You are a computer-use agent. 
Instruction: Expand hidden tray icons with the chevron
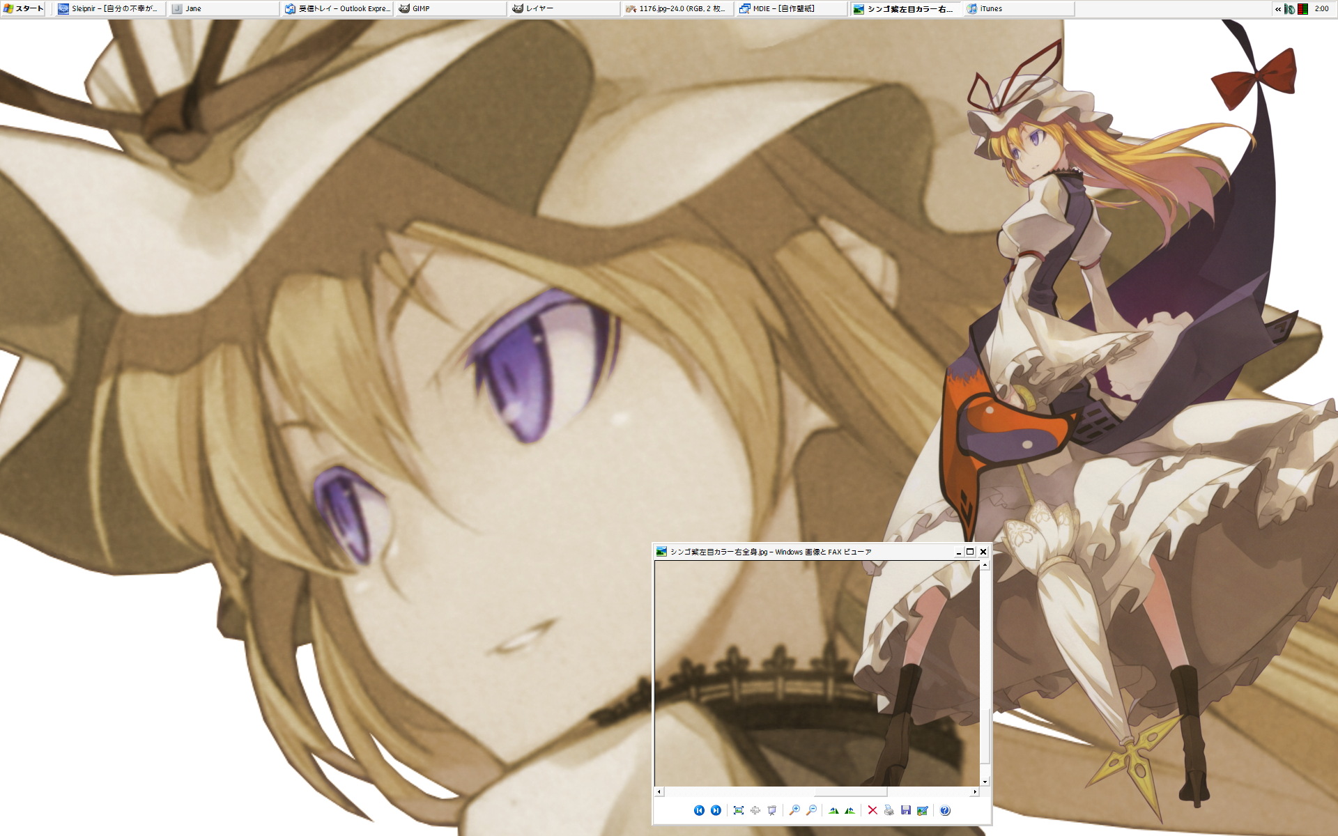pyautogui.click(x=1278, y=9)
